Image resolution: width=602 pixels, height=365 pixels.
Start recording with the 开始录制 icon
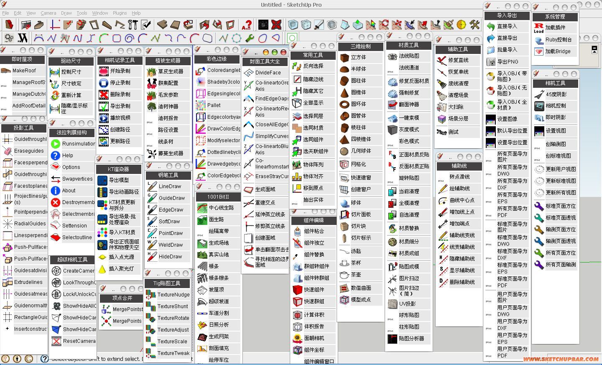(x=104, y=71)
